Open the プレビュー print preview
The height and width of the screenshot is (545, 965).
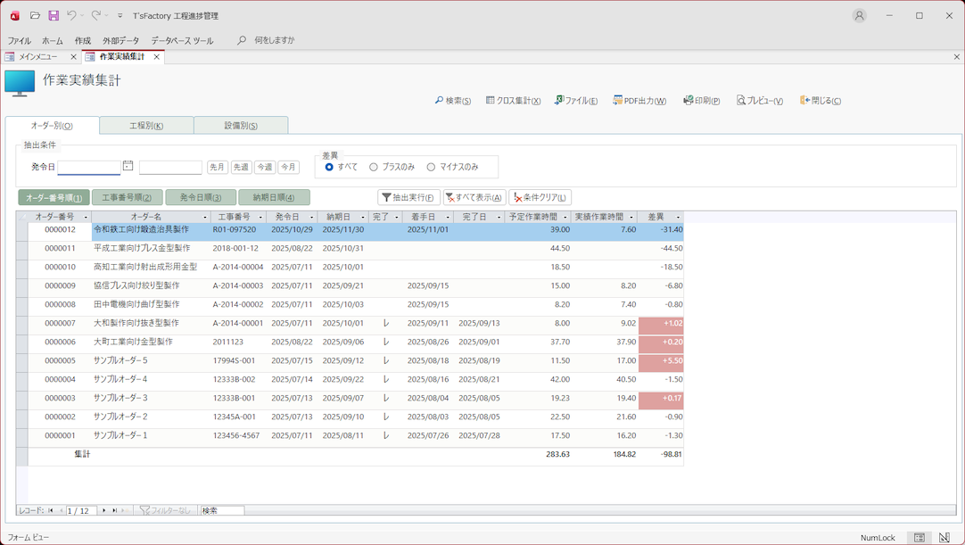pyautogui.click(x=759, y=101)
